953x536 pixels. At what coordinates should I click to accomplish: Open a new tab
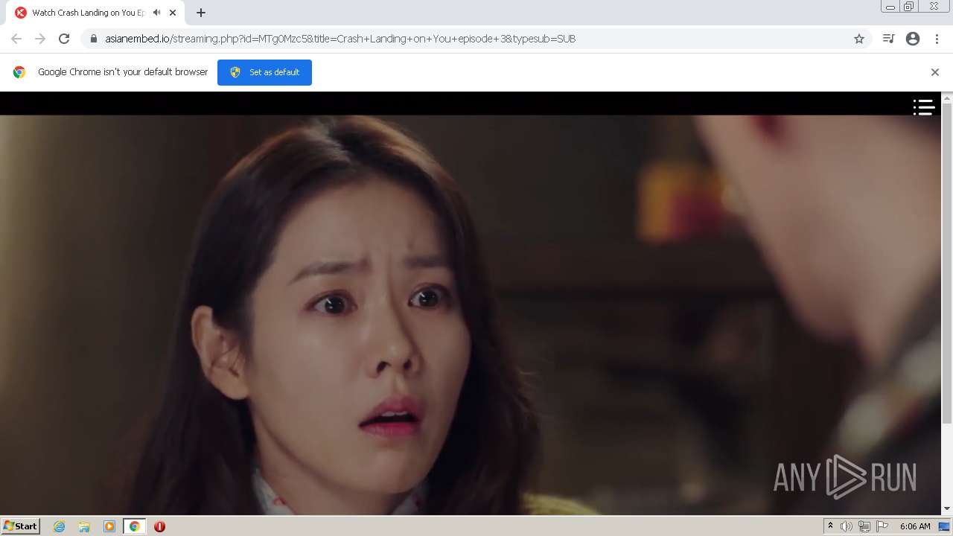200,13
